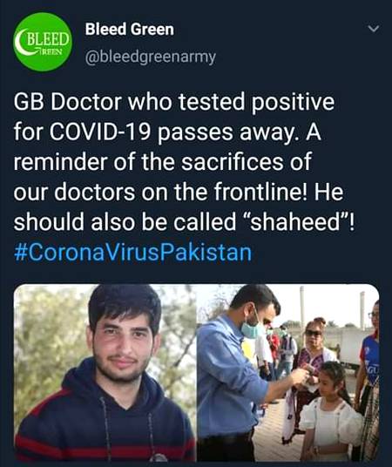Click the tweet line starting "GB Doctor"
This screenshot has width=392, height=467.
tap(174, 102)
